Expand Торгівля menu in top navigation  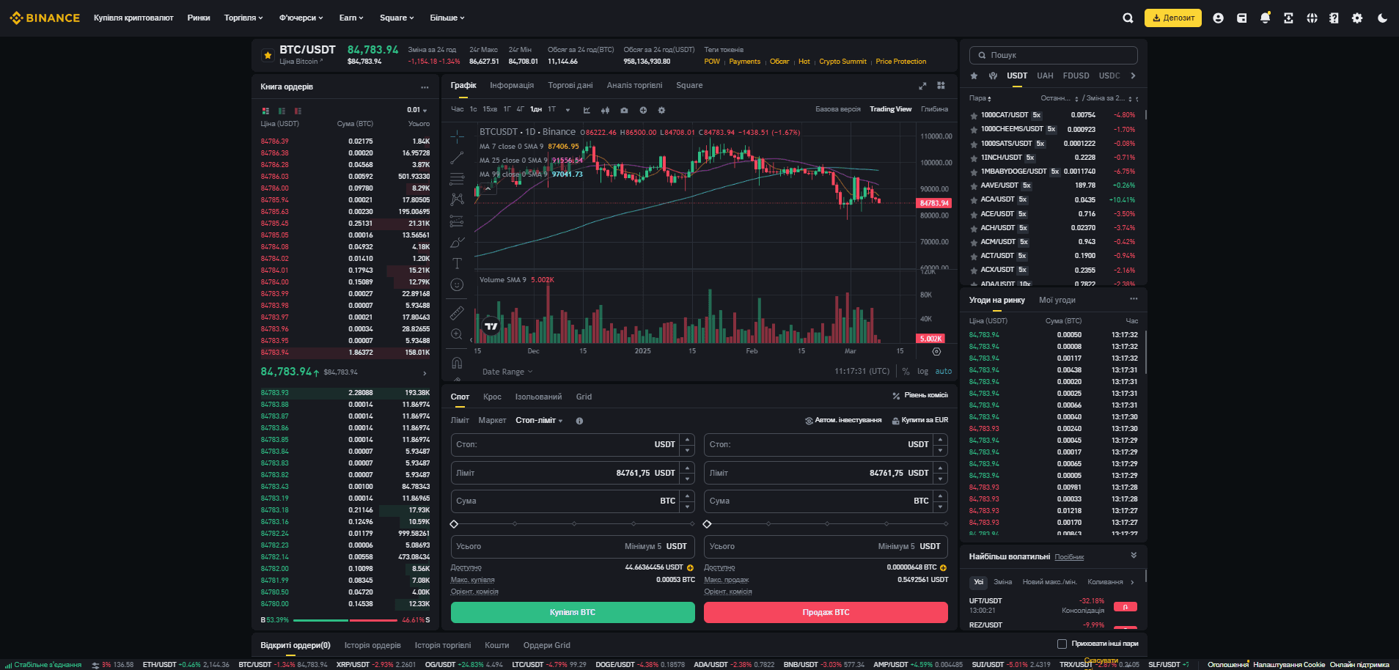(243, 18)
